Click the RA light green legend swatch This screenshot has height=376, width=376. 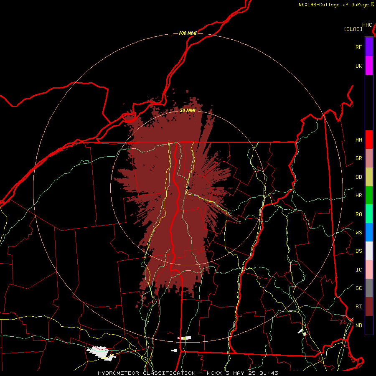pos(369,214)
